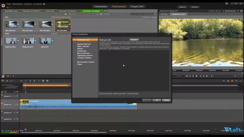Select the highlighted yellow river clip thumbnail

[63, 24]
